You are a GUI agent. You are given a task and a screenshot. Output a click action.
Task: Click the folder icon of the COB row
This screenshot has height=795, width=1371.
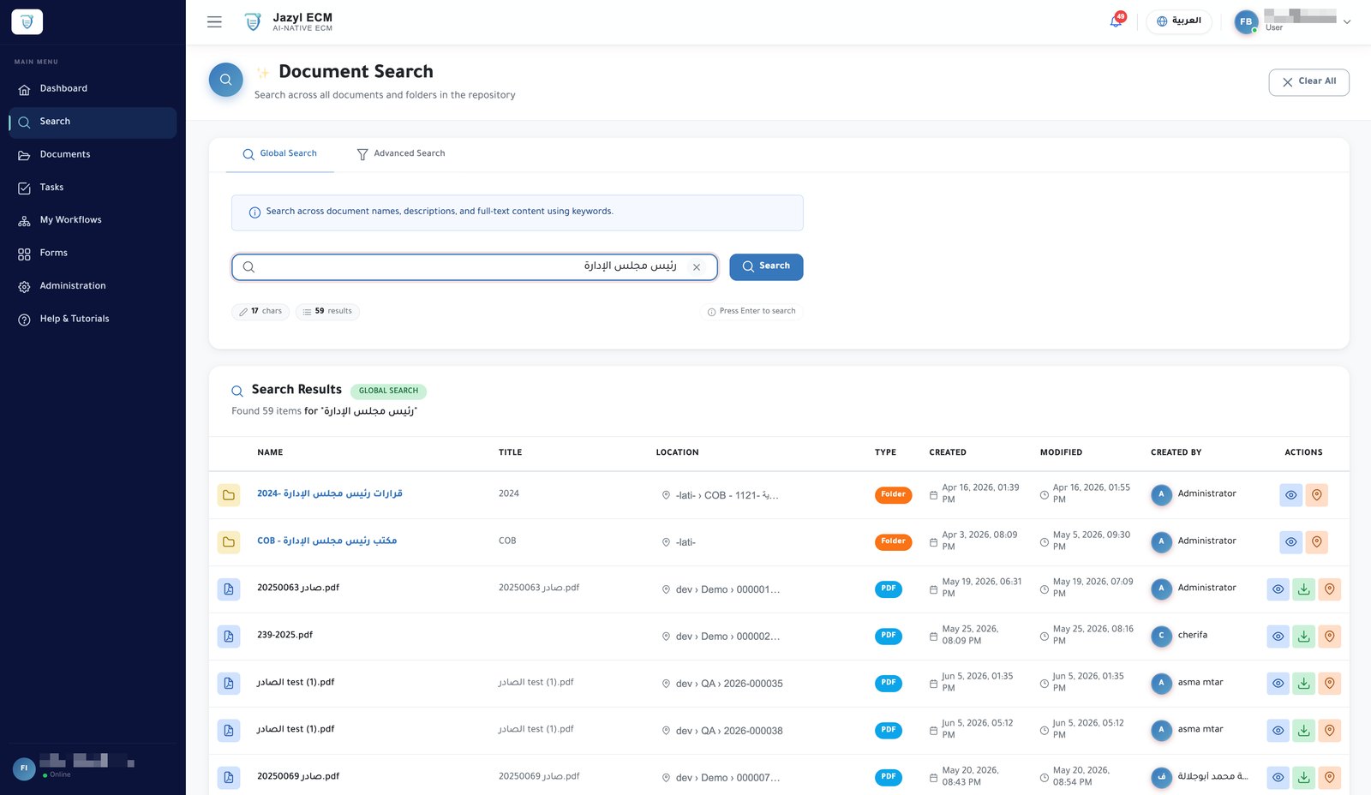[x=229, y=542]
